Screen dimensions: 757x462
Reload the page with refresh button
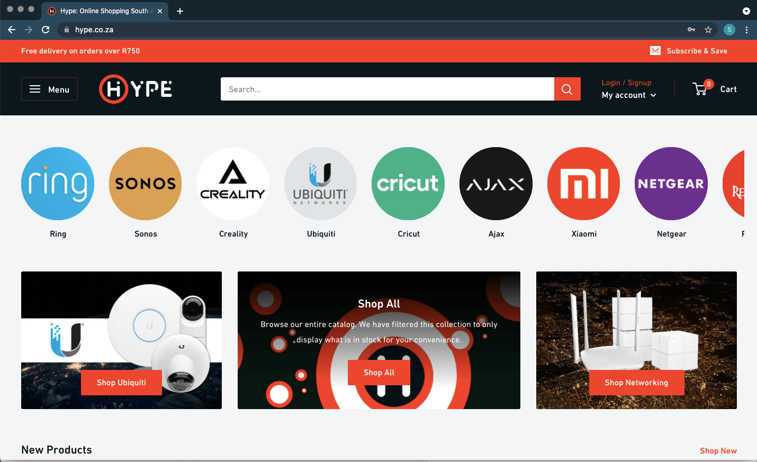tap(46, 30)
